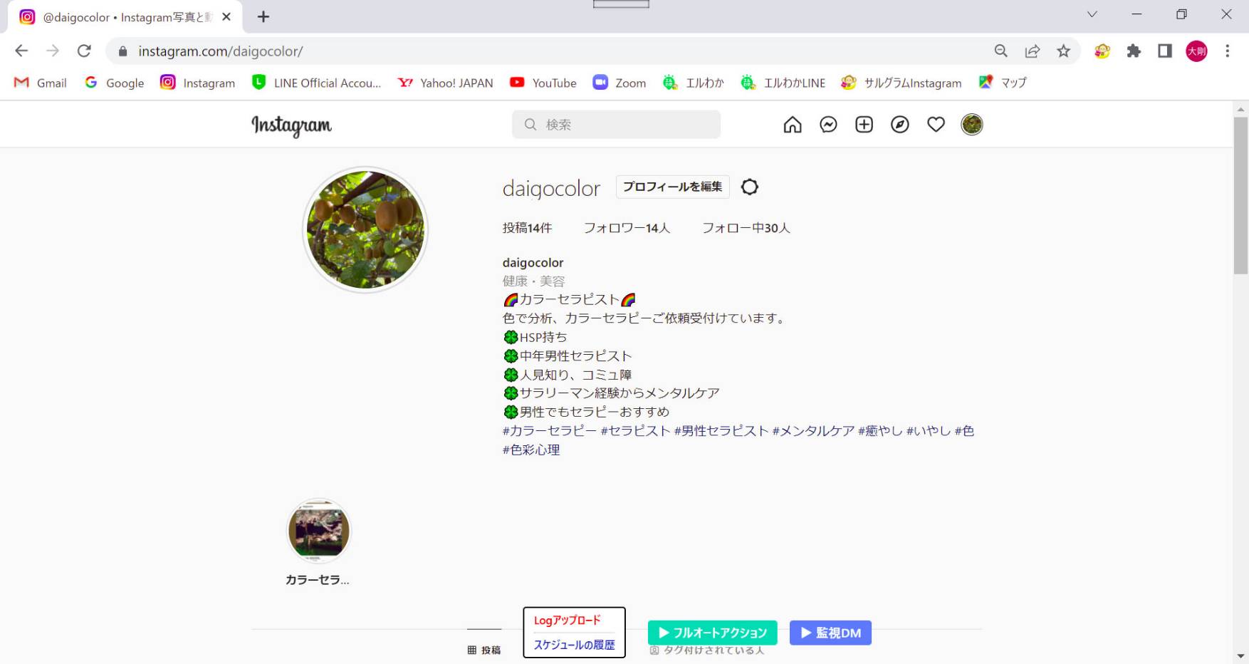Screen dimensions: 1249x664
Task: Open profile avatar menu in navbar
Action: [972, 125]
